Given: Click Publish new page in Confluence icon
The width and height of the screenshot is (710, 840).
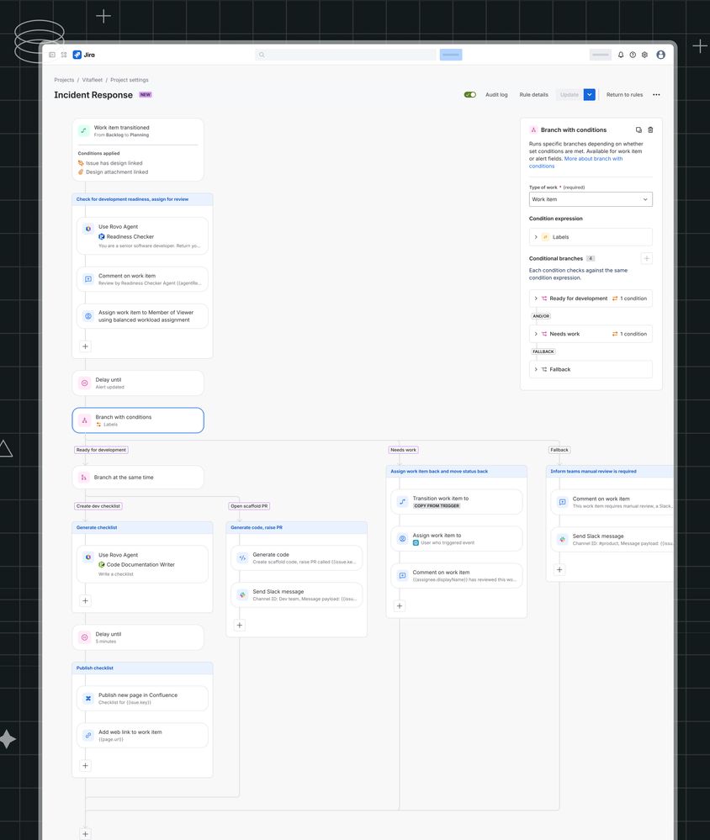Looking at the screenshot, I should tap(88, 699).
